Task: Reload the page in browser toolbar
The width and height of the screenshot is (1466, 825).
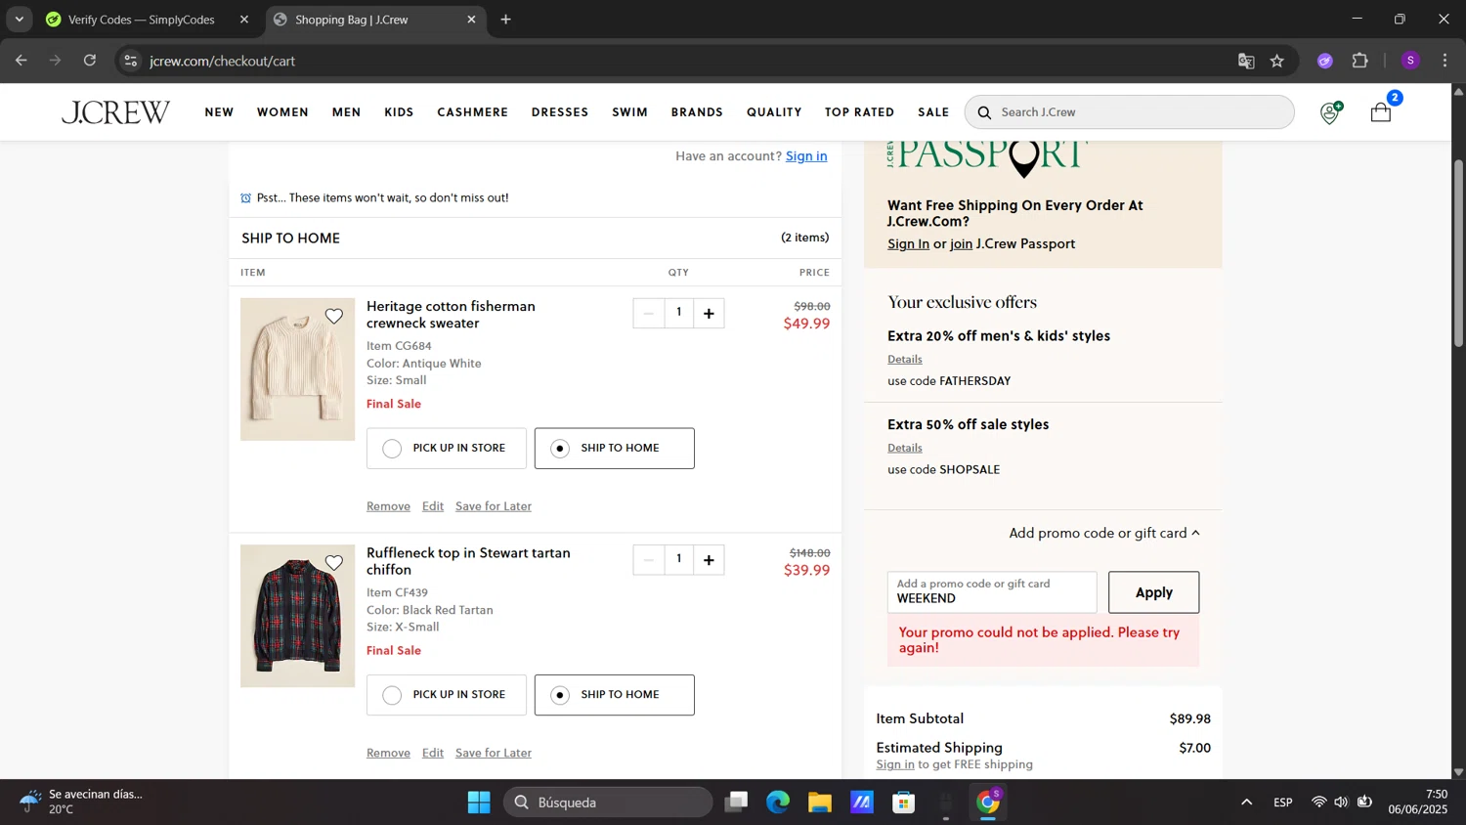Action: tap(90, 61)
